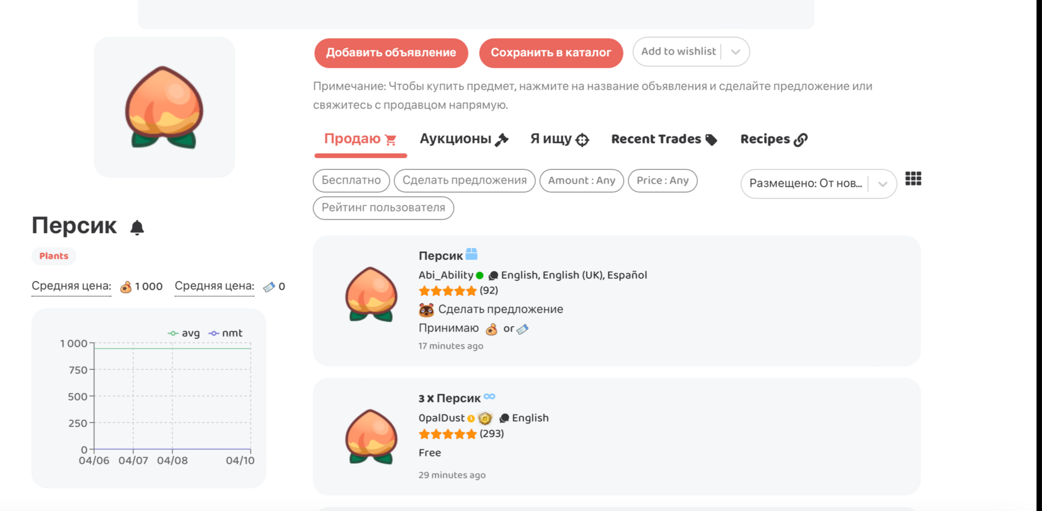Click the raccoon icon by Сделать предложение
The height and width of the screenshot is (511, 1042).
coord(426,309)
